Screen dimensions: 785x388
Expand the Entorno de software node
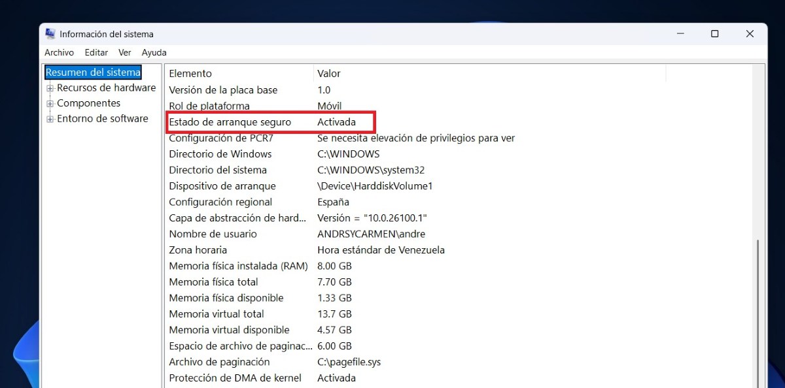point(50,119)
